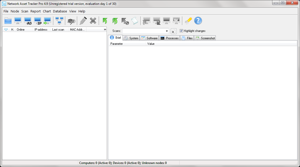Click the app icon in the title bar
This screenshot has width=300, height=167.
pos(4,4)
